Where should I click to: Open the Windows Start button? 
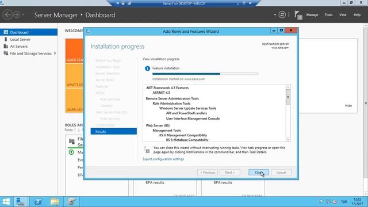pos(6,202)
